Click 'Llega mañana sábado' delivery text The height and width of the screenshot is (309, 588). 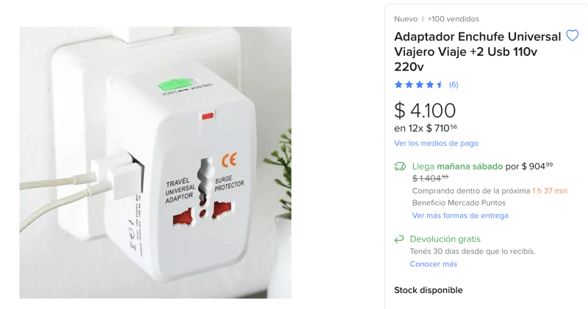pos(457,167)
